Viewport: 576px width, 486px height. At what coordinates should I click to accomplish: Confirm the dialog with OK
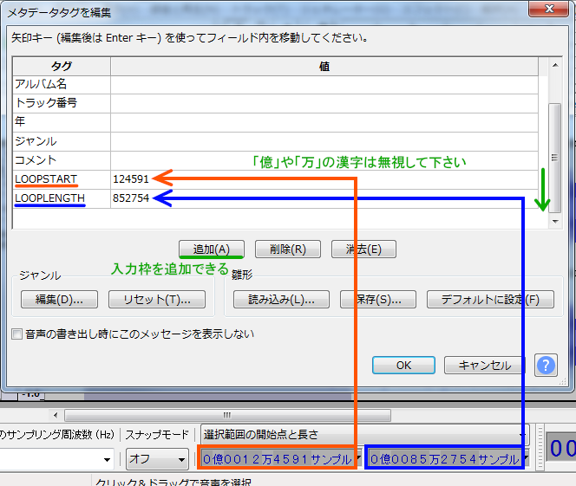[x=403, y=365]
